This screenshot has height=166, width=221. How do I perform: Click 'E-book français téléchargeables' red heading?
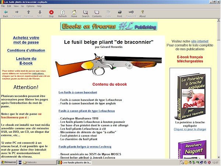[190, 59]
